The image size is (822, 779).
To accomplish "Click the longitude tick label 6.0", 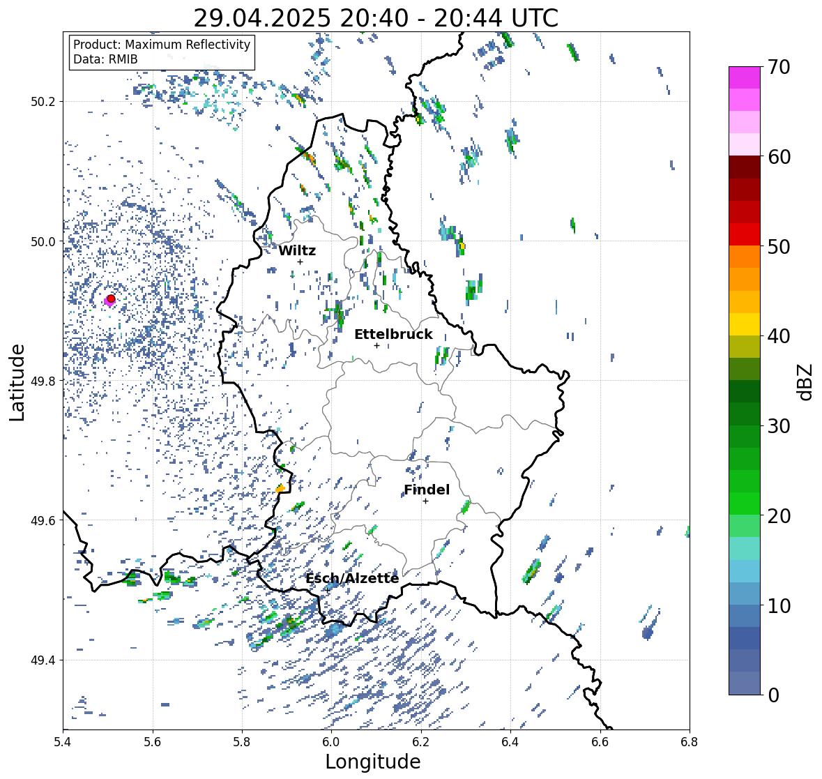I will pyautogui.click(x=331, y=742).
